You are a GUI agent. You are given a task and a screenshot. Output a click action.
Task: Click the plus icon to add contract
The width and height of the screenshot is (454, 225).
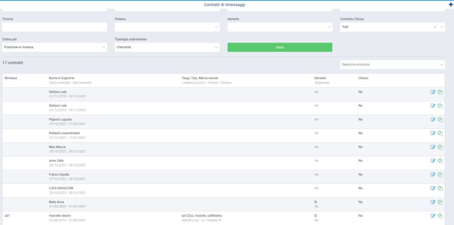451,4
